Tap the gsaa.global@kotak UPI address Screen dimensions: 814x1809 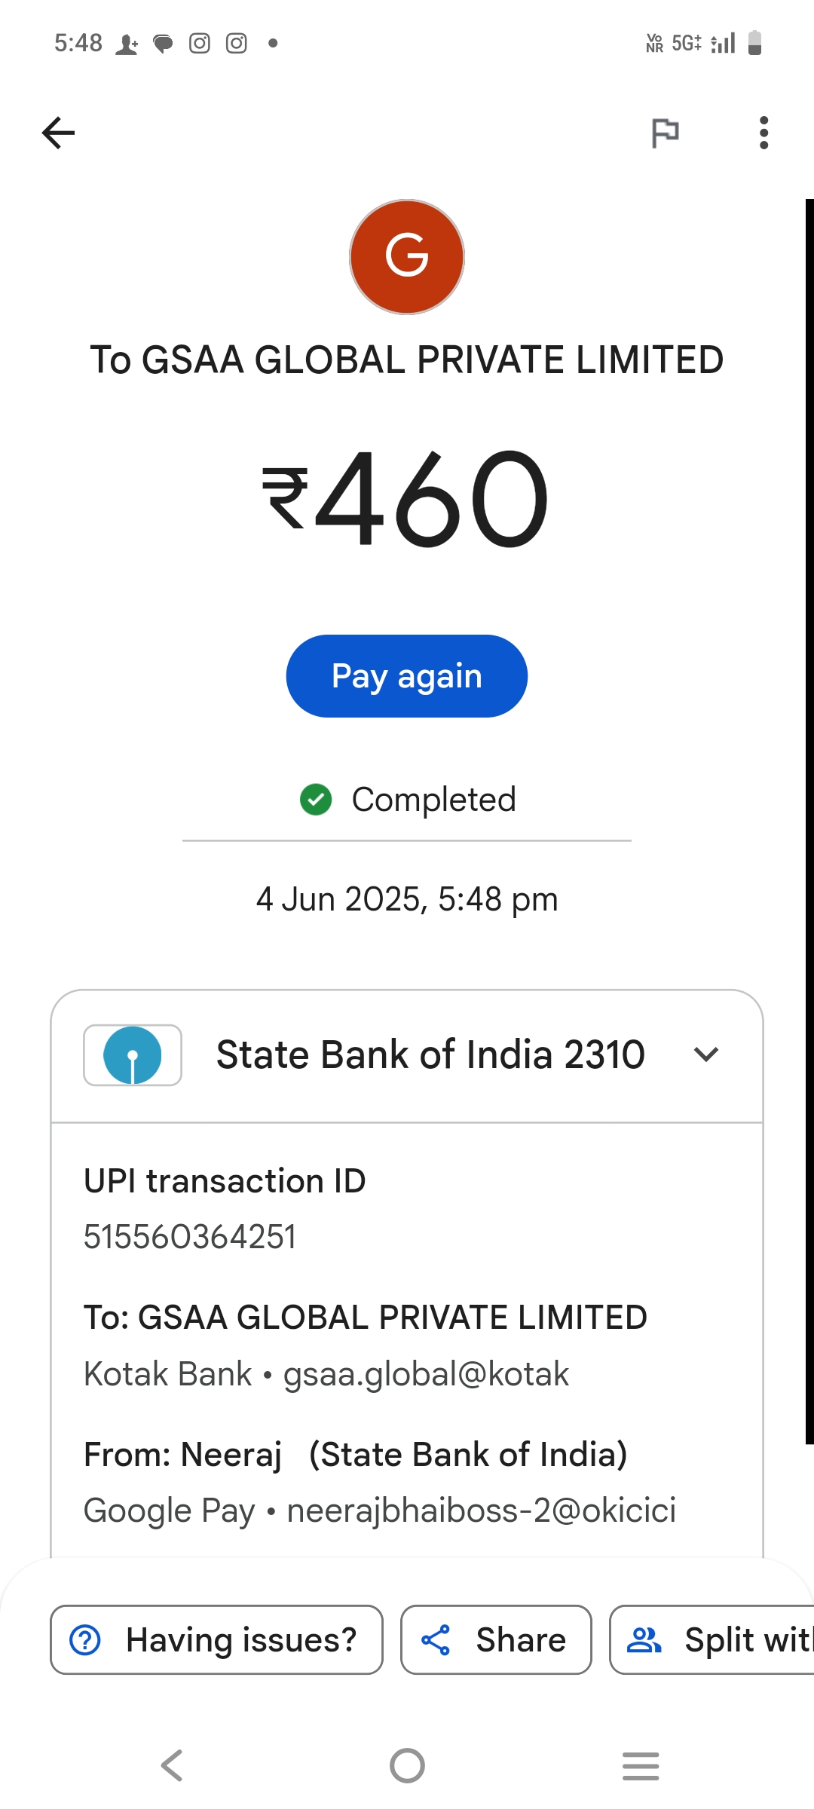(426, 1374)
